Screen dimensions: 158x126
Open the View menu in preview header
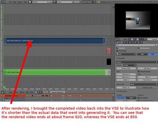(x=125, y=39)
